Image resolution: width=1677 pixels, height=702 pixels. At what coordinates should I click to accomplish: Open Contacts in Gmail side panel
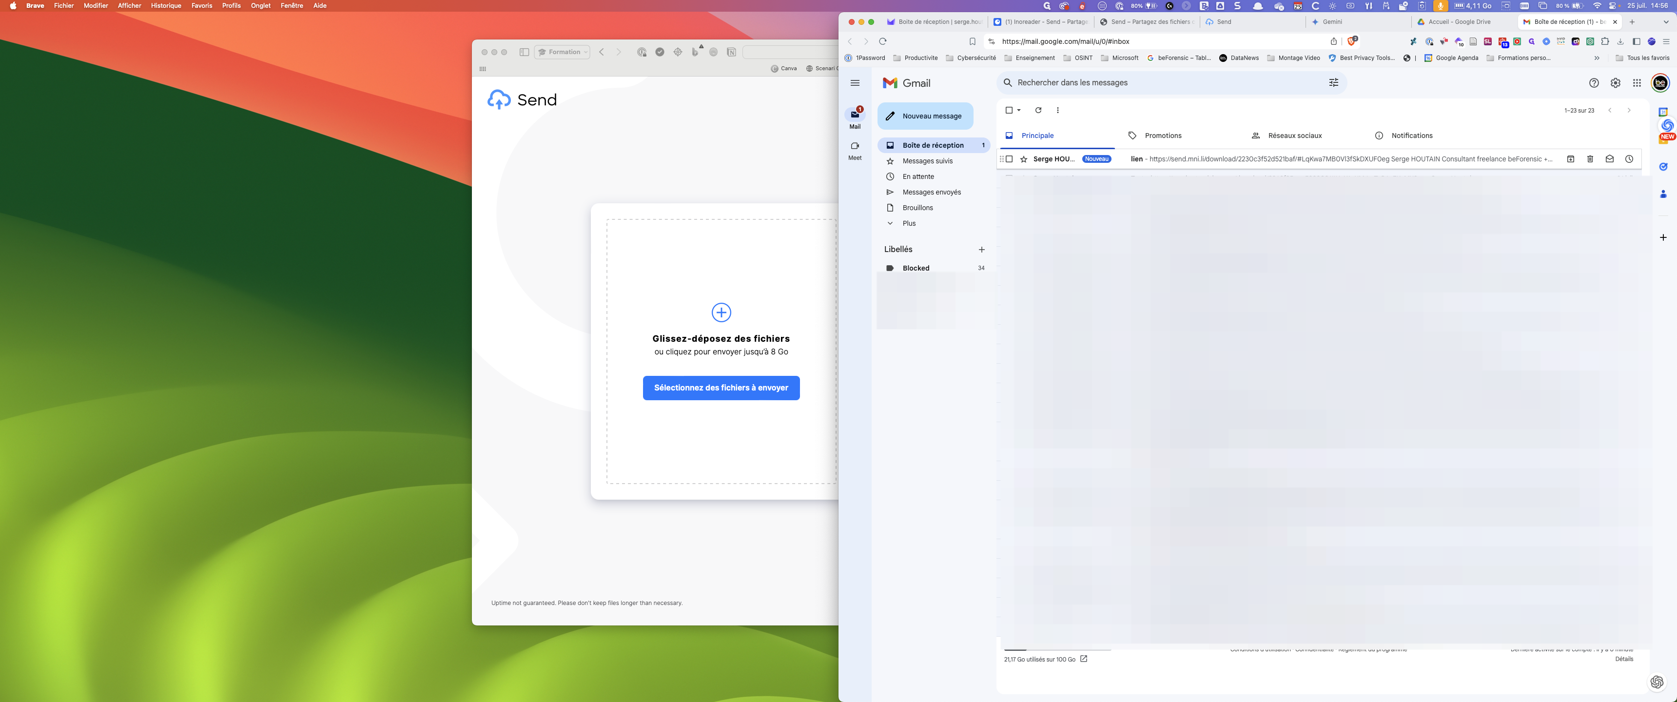[1663, 194]
